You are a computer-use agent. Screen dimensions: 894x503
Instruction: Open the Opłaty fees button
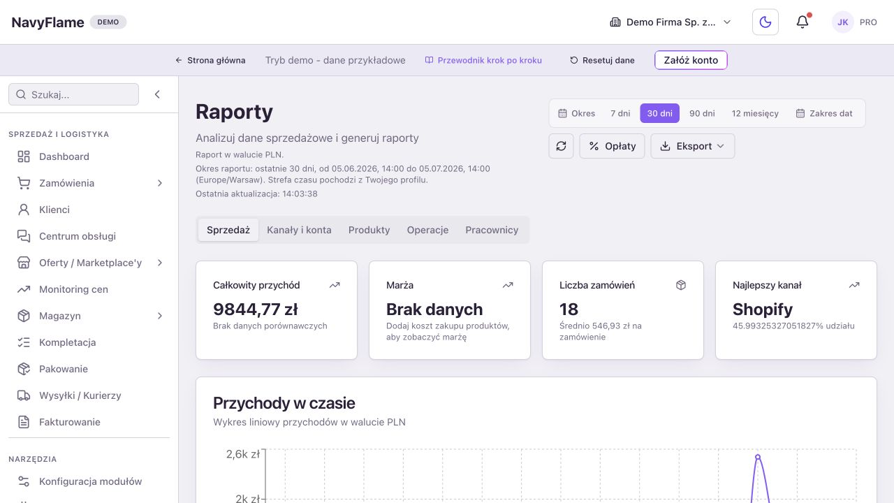612,146
